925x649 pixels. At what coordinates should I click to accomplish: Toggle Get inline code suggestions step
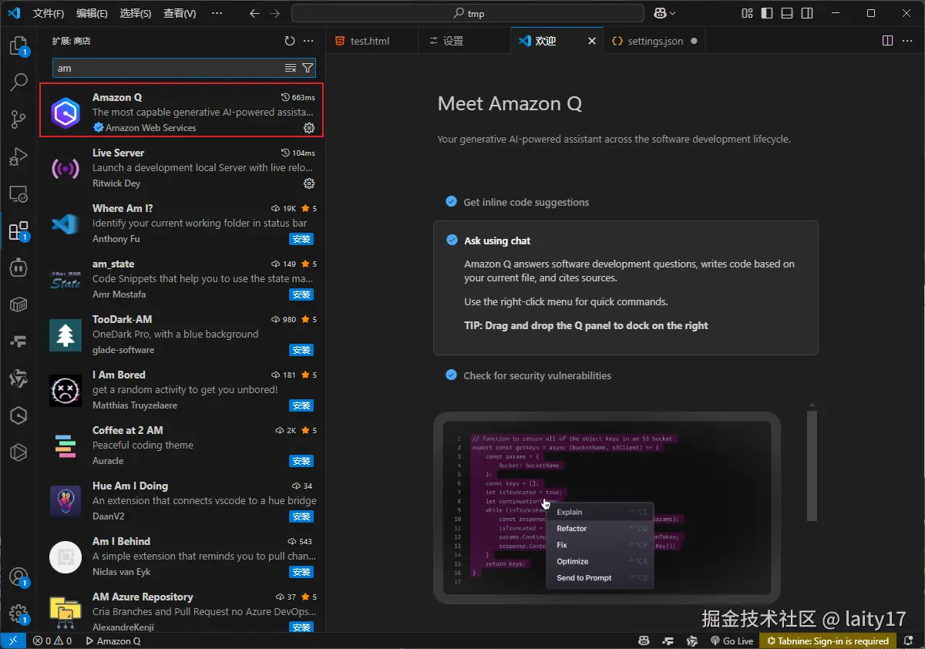pyautogui.click(x=452, y=202)
